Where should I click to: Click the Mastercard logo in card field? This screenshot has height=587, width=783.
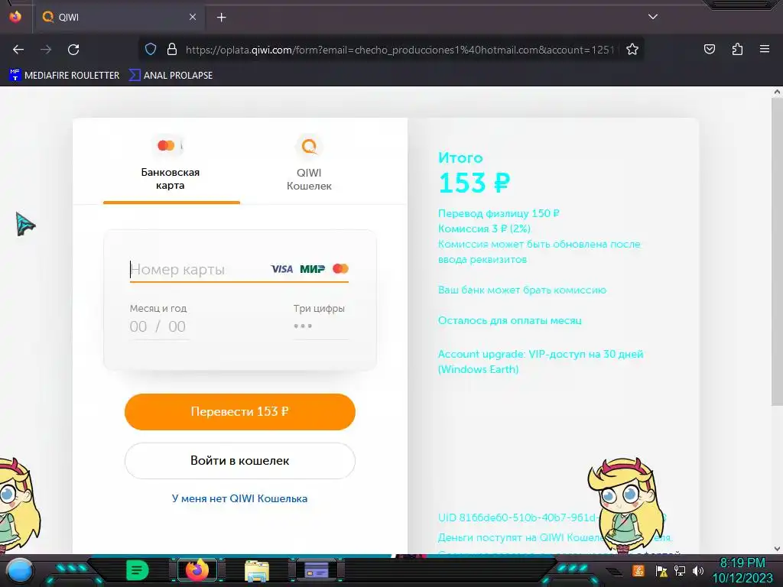pyautogui.click(x=340, y=268)
